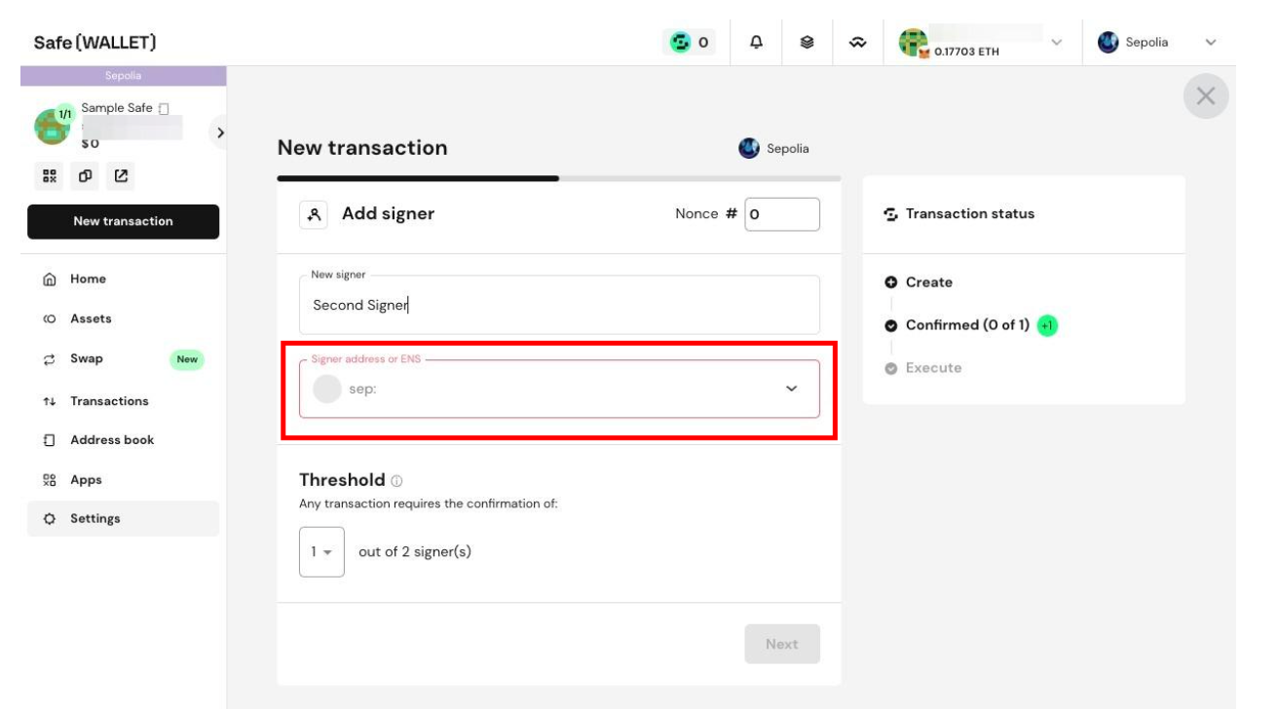Screen dimensions: 1278x709
Task: Click the WalletConnect icon
Action: [859, 43]
